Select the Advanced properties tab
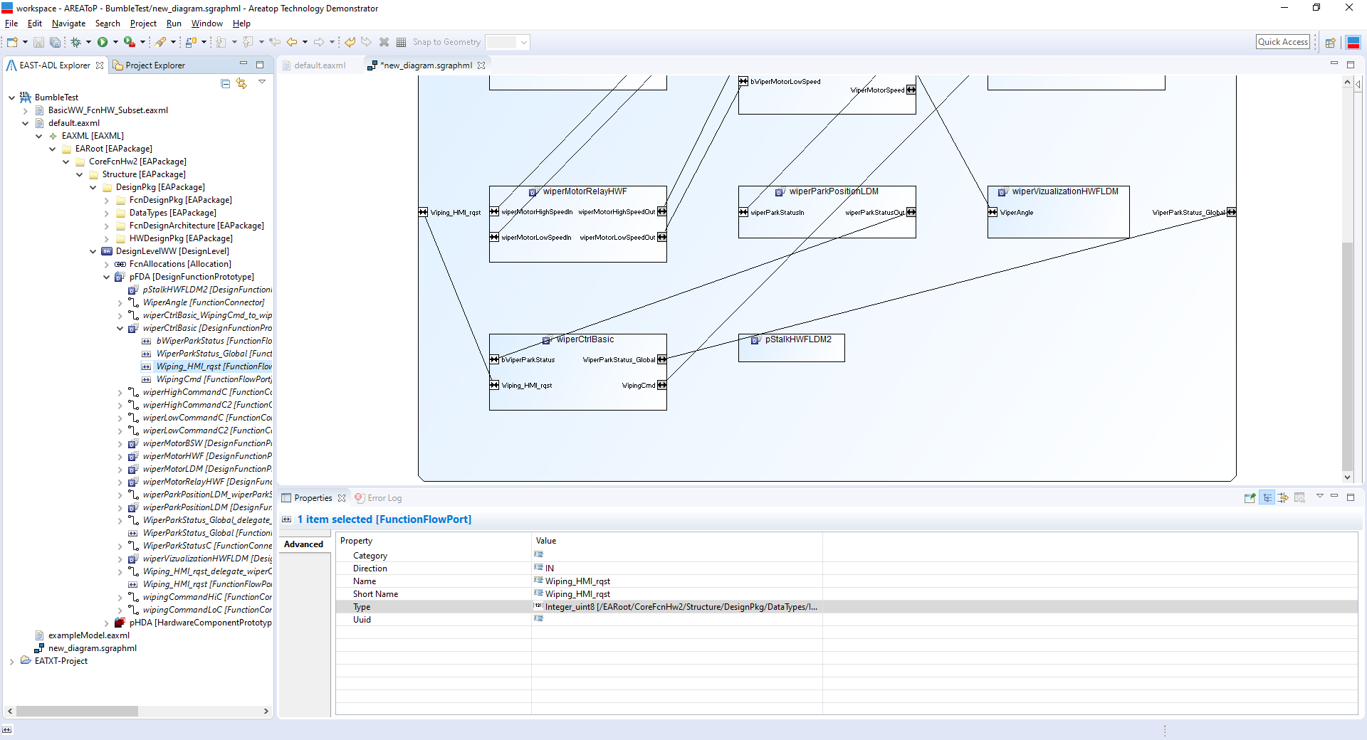 (304, 544)
